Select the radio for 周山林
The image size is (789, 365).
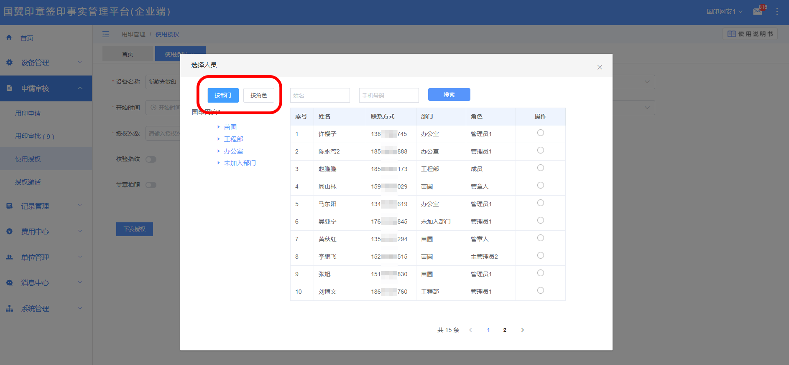[541, 185]
